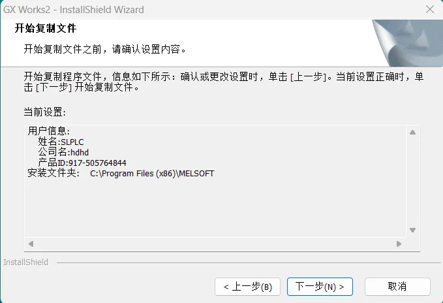Image resolution: width=443 pixels, height=303 pixels.
Task: Click the scroll left arrow under settings box
Action: coord(31,244)
